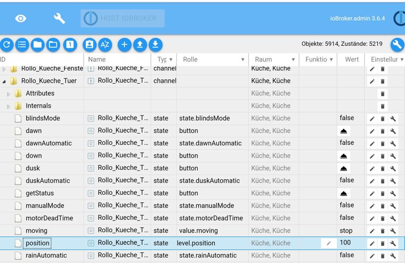Click the A-Z sort toolbar button
Image resolution: width=405 pixels, height=263 pixels.
pyautogui.click(x=104, y=45)
